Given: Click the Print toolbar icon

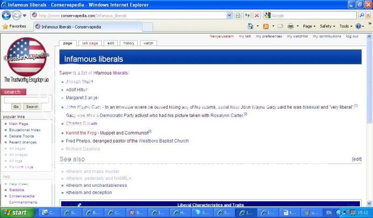Looking at the screenshot, I should (290, 27).
